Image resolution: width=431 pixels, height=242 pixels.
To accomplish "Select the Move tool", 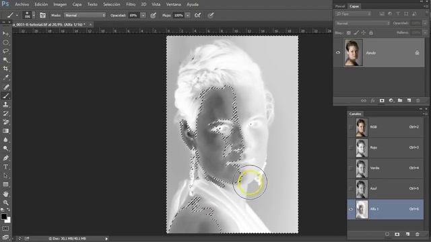I will (5, 34).
